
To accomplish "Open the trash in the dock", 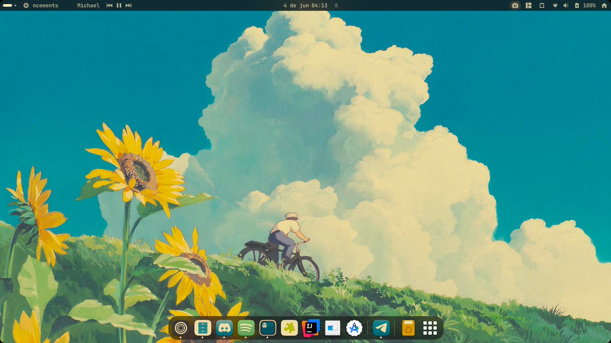I will pos(408,328).
